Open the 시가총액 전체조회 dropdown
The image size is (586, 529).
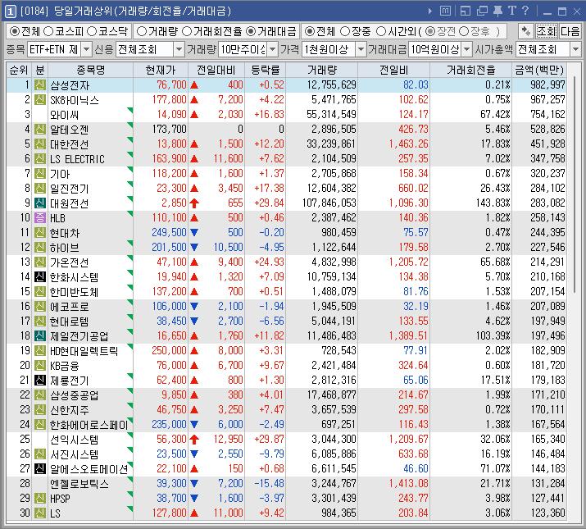(575, 49)
